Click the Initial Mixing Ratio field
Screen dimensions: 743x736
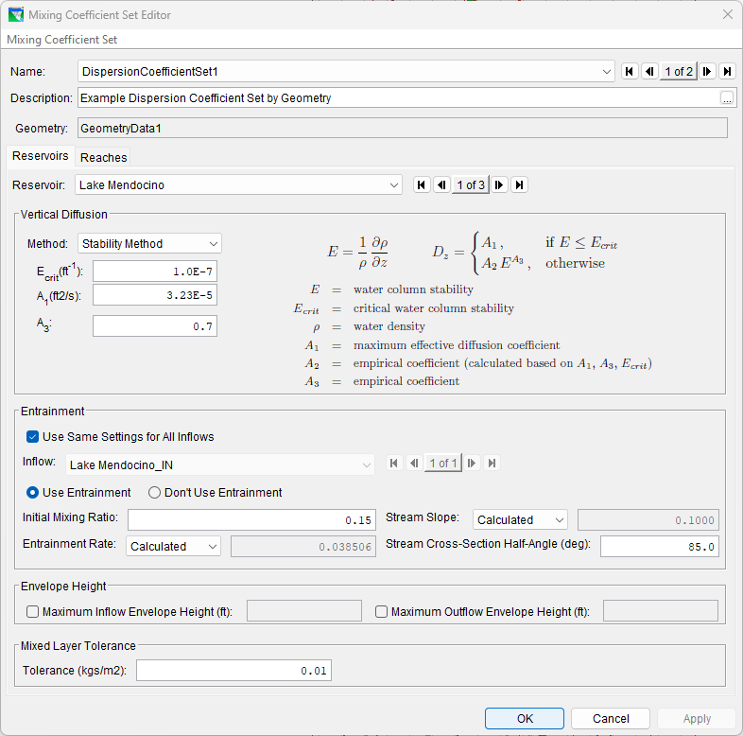pos(252,520)
